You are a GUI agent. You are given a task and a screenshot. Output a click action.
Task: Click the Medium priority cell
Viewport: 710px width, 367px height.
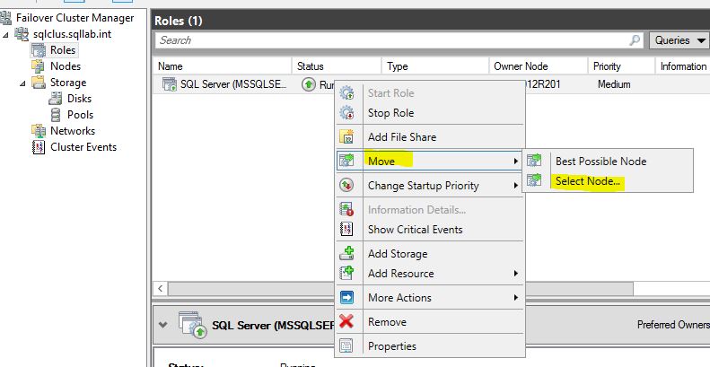coord(614,84)
